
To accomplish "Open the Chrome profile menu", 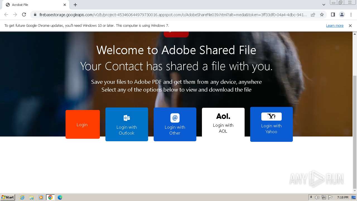I will [x=342, y=15].
